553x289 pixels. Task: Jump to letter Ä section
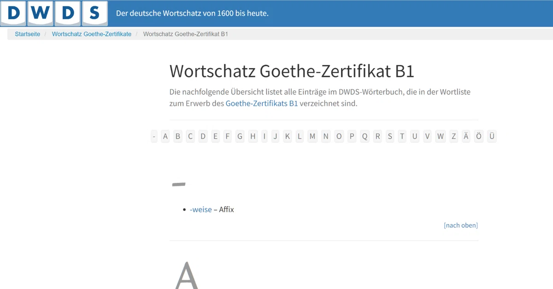[x=466, y=136]
